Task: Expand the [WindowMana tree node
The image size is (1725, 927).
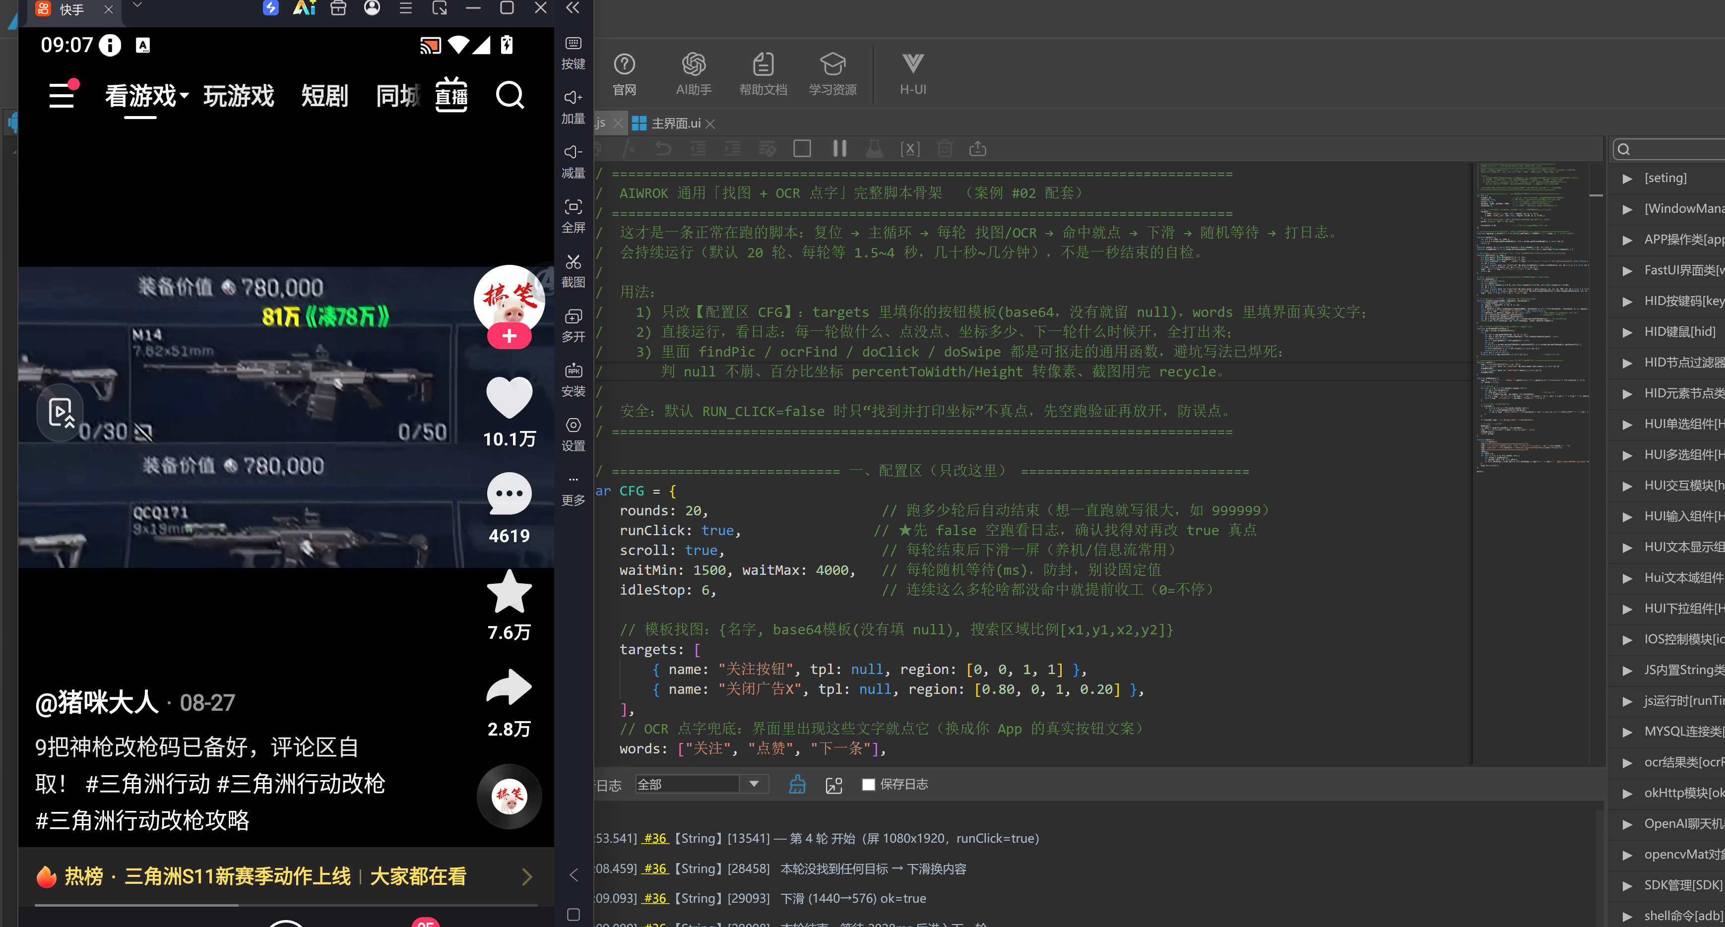Action: pos(1627,209)
